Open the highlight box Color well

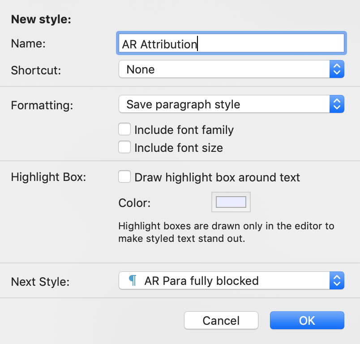(x=231, y=202)
